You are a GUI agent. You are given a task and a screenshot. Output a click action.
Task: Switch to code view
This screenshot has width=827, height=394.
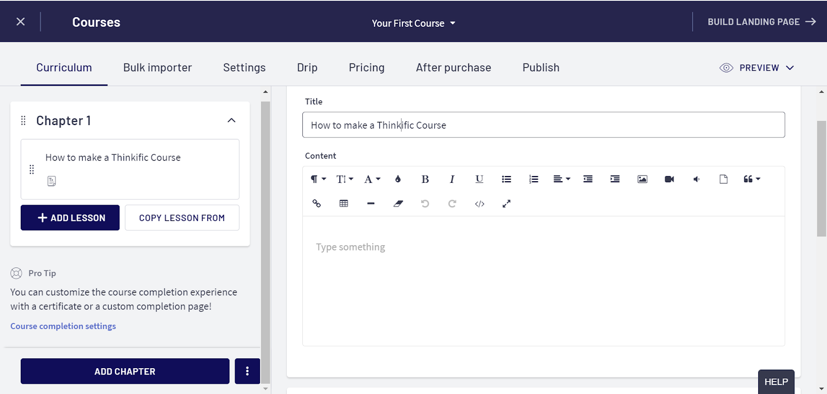pos(480,203)
